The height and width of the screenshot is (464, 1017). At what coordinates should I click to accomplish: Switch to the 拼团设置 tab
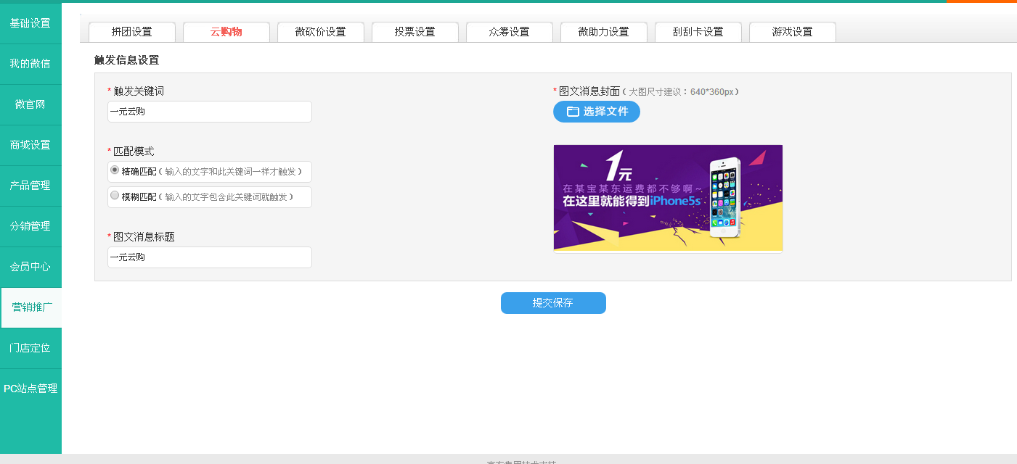coord(132,32)
